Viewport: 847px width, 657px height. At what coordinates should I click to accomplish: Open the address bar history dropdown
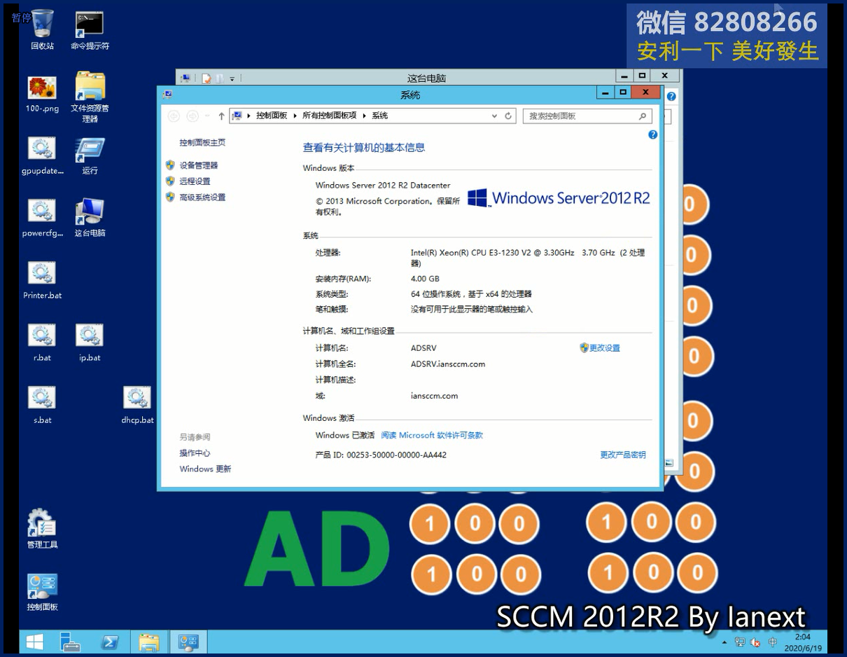pyautogui.click(x=495, y=116)
